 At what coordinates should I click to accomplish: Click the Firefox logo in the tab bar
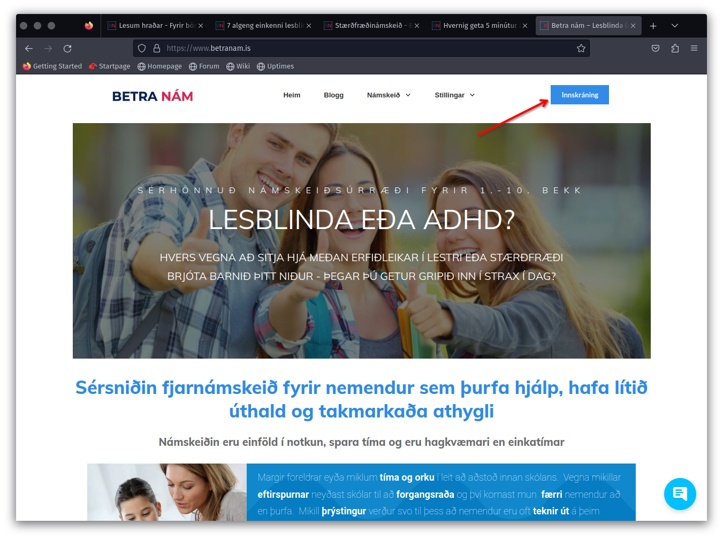point(89,25)
